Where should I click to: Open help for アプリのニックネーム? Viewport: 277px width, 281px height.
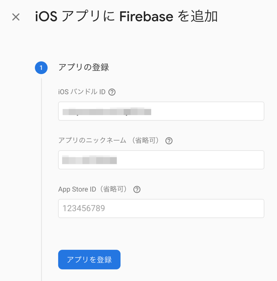click(x=169, y=141)
